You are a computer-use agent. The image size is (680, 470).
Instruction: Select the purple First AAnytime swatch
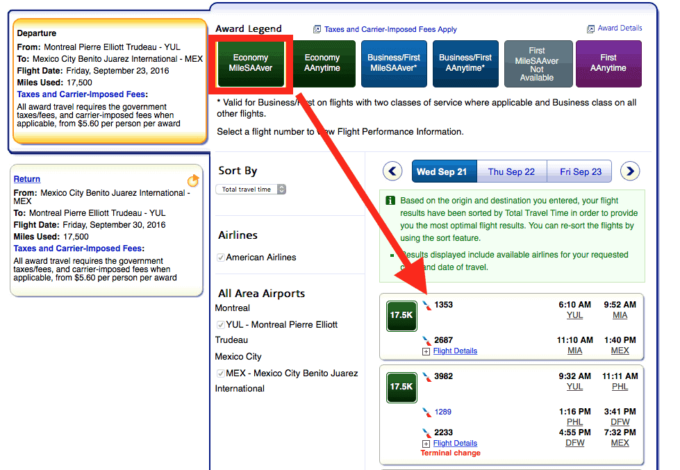coord(608,63)
